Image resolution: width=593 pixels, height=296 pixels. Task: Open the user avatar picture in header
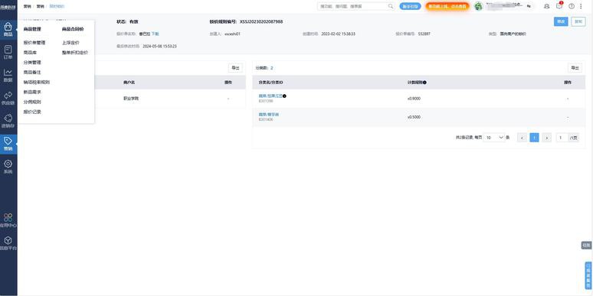(478, 6)
